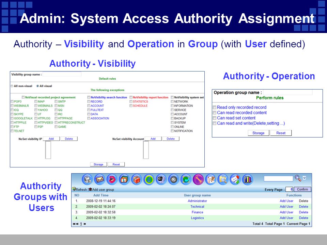This screenshot has height=245, width=327.
Task: Check Can read set content
Action: pyautogui.click(x=214, y=118)
